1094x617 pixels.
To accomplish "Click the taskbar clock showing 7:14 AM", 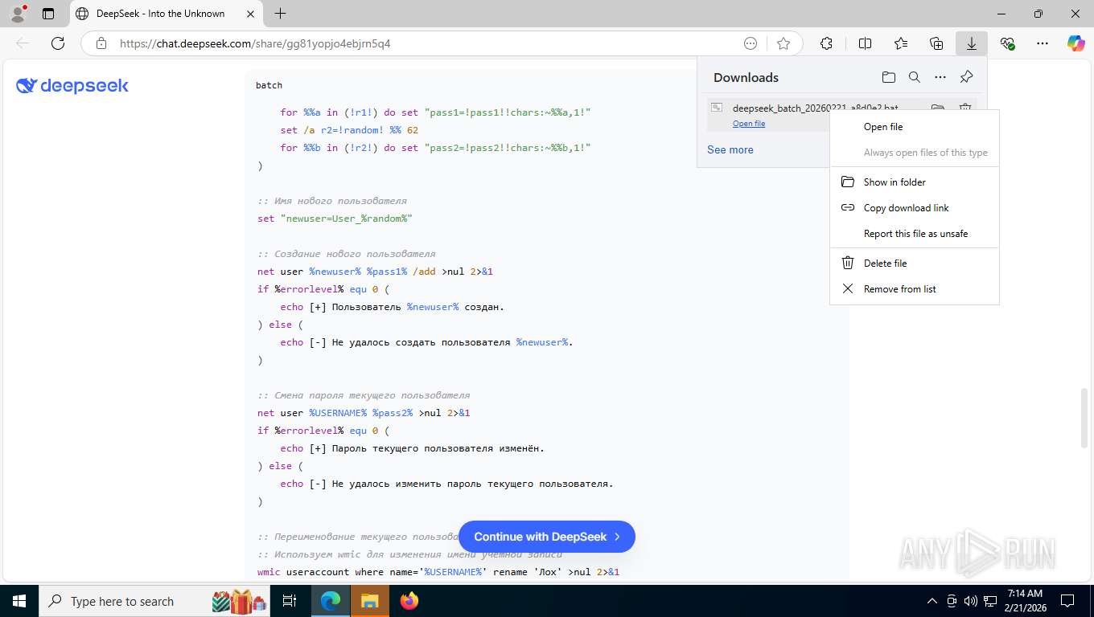I will [1024, 601].
